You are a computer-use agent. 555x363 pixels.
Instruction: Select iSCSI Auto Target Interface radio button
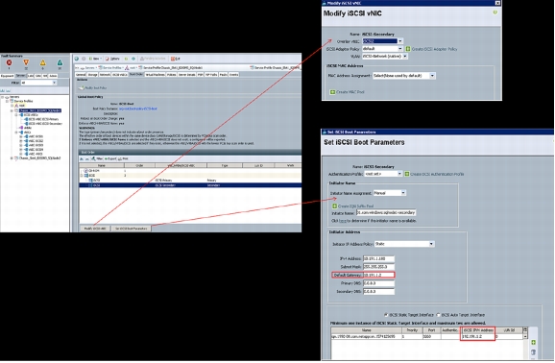click(438, 314)
